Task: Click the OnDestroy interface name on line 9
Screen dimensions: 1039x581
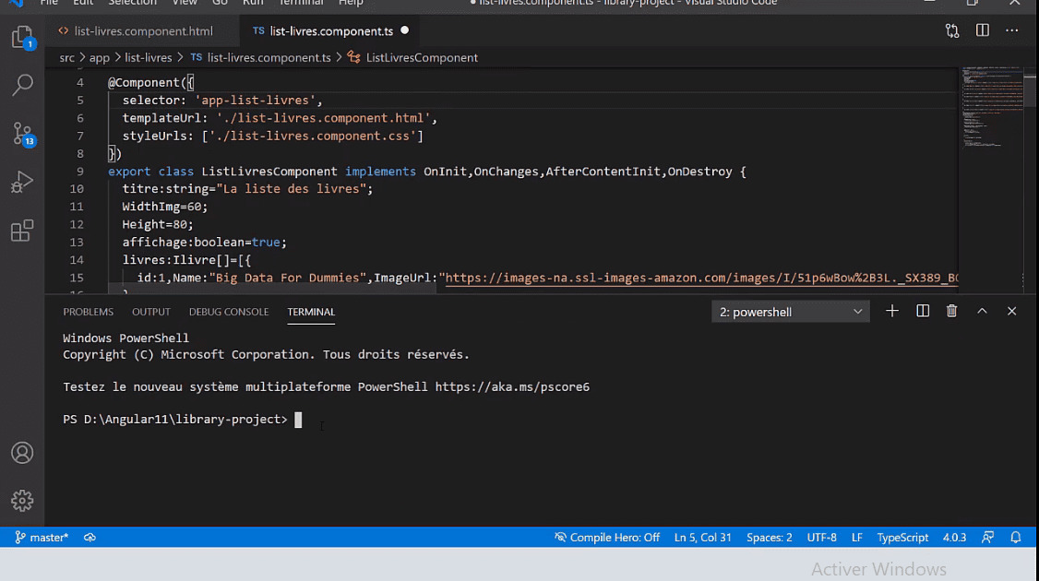Action: [699, 172]
